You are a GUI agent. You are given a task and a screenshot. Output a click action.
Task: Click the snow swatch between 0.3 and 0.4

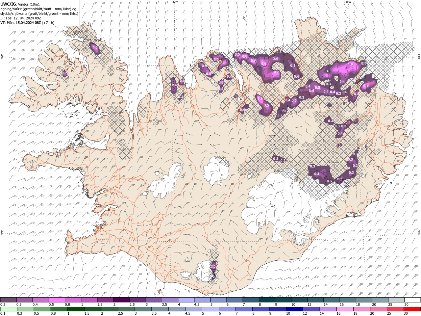pos(24,300)
